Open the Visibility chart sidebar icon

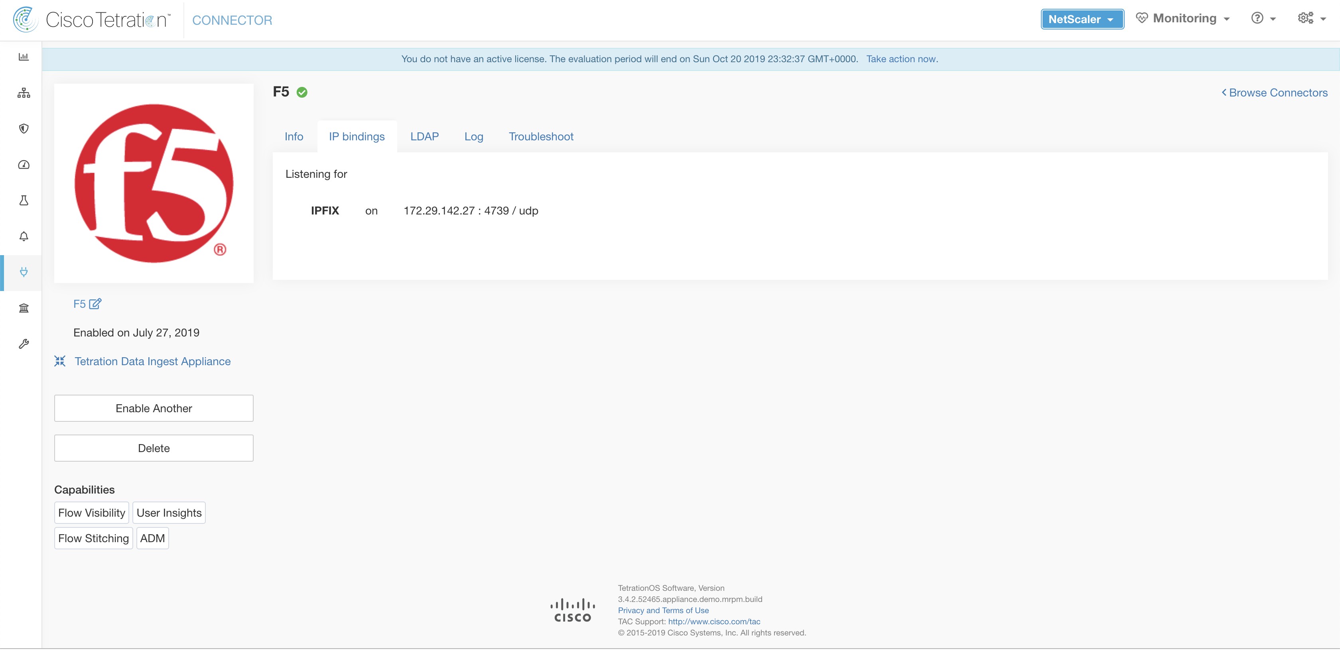(24, 57)
